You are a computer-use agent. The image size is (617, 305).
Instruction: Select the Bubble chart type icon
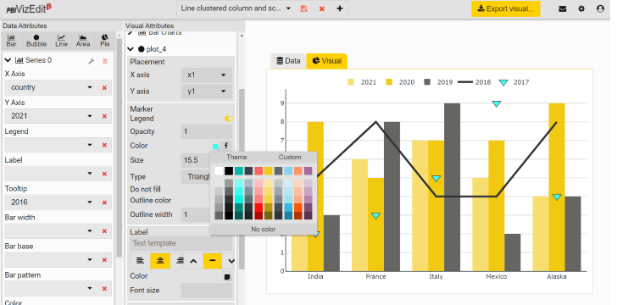coord(36,41)
